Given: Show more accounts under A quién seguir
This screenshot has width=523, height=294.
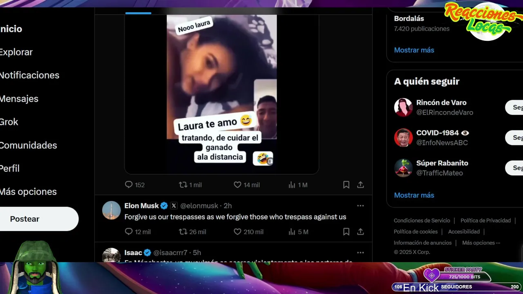Looking at the screenshot, I should [414, 195].
